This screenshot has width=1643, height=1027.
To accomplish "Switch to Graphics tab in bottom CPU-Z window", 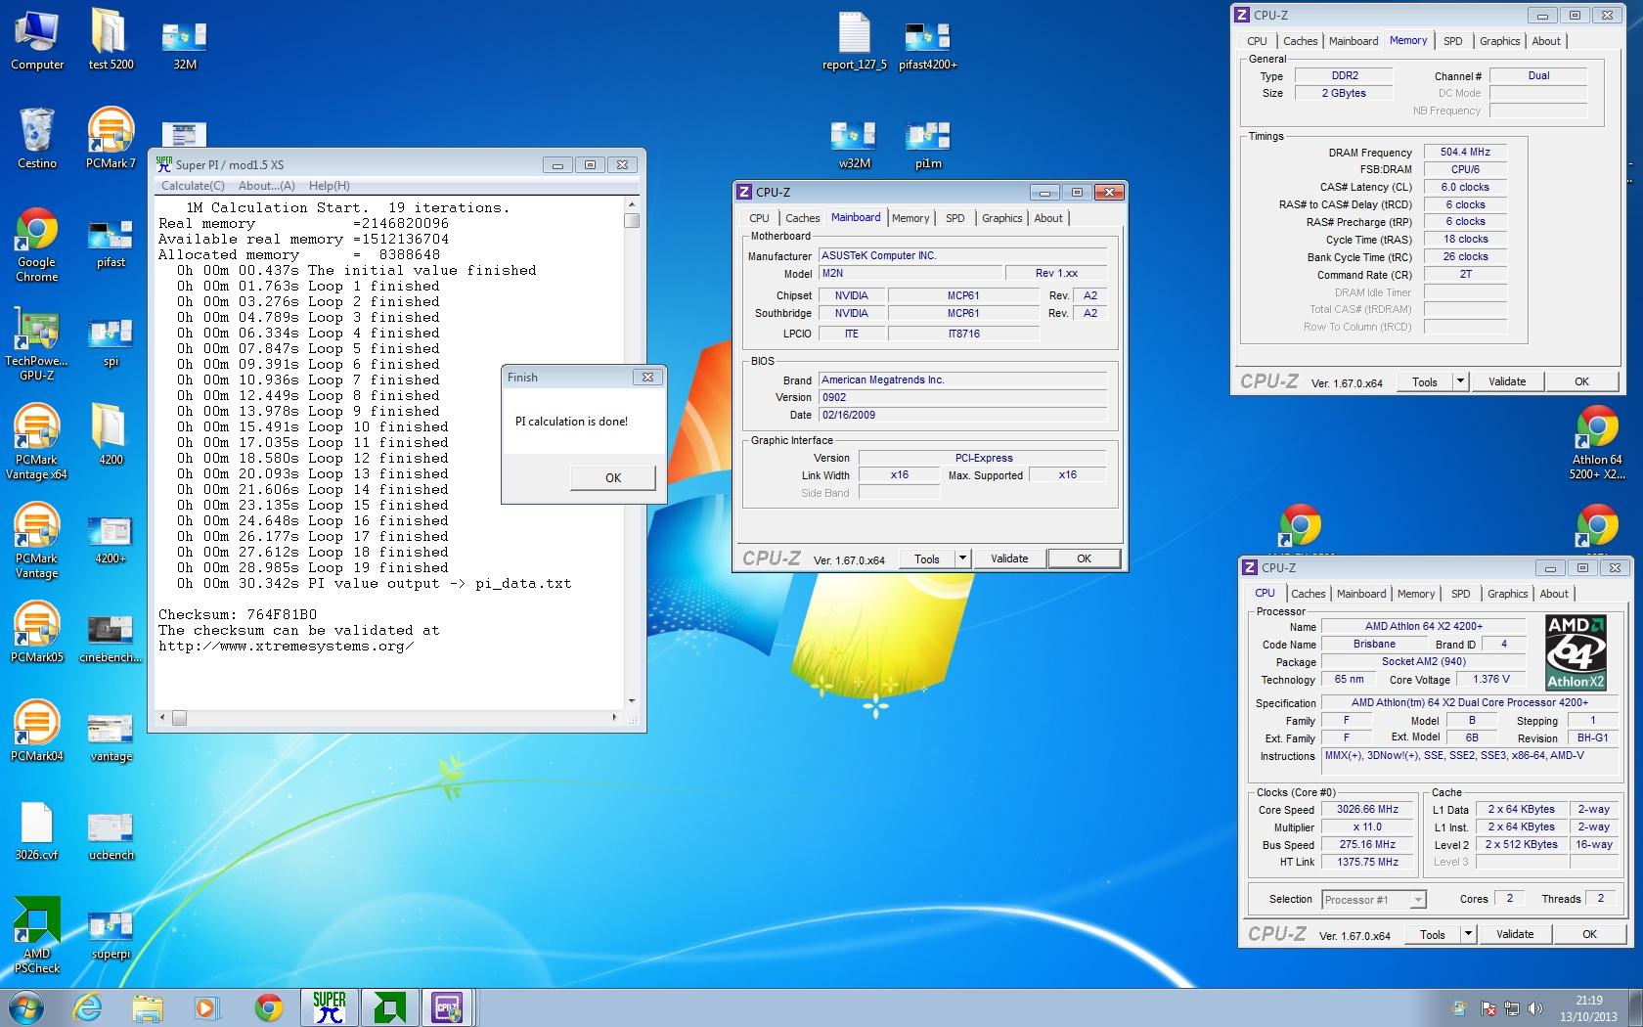I will pyautogui.click(x=1507, y=594).
